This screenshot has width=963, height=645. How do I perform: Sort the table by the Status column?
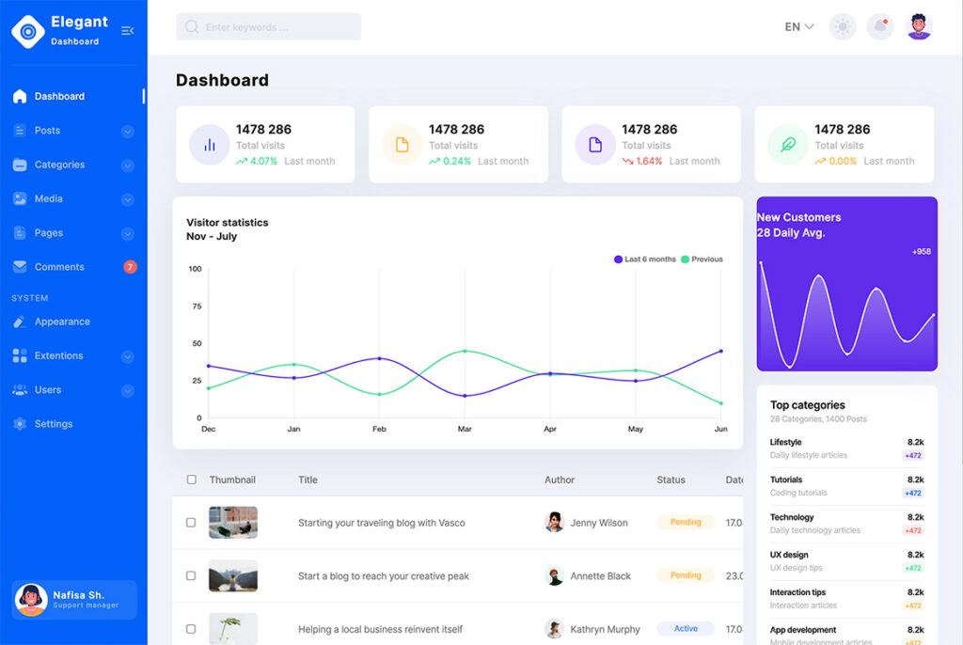(x=671, y=480)
